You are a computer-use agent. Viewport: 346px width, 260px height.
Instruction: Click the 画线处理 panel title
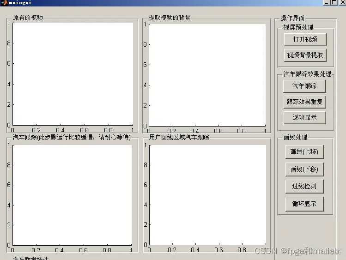click(x=295, y=137)
